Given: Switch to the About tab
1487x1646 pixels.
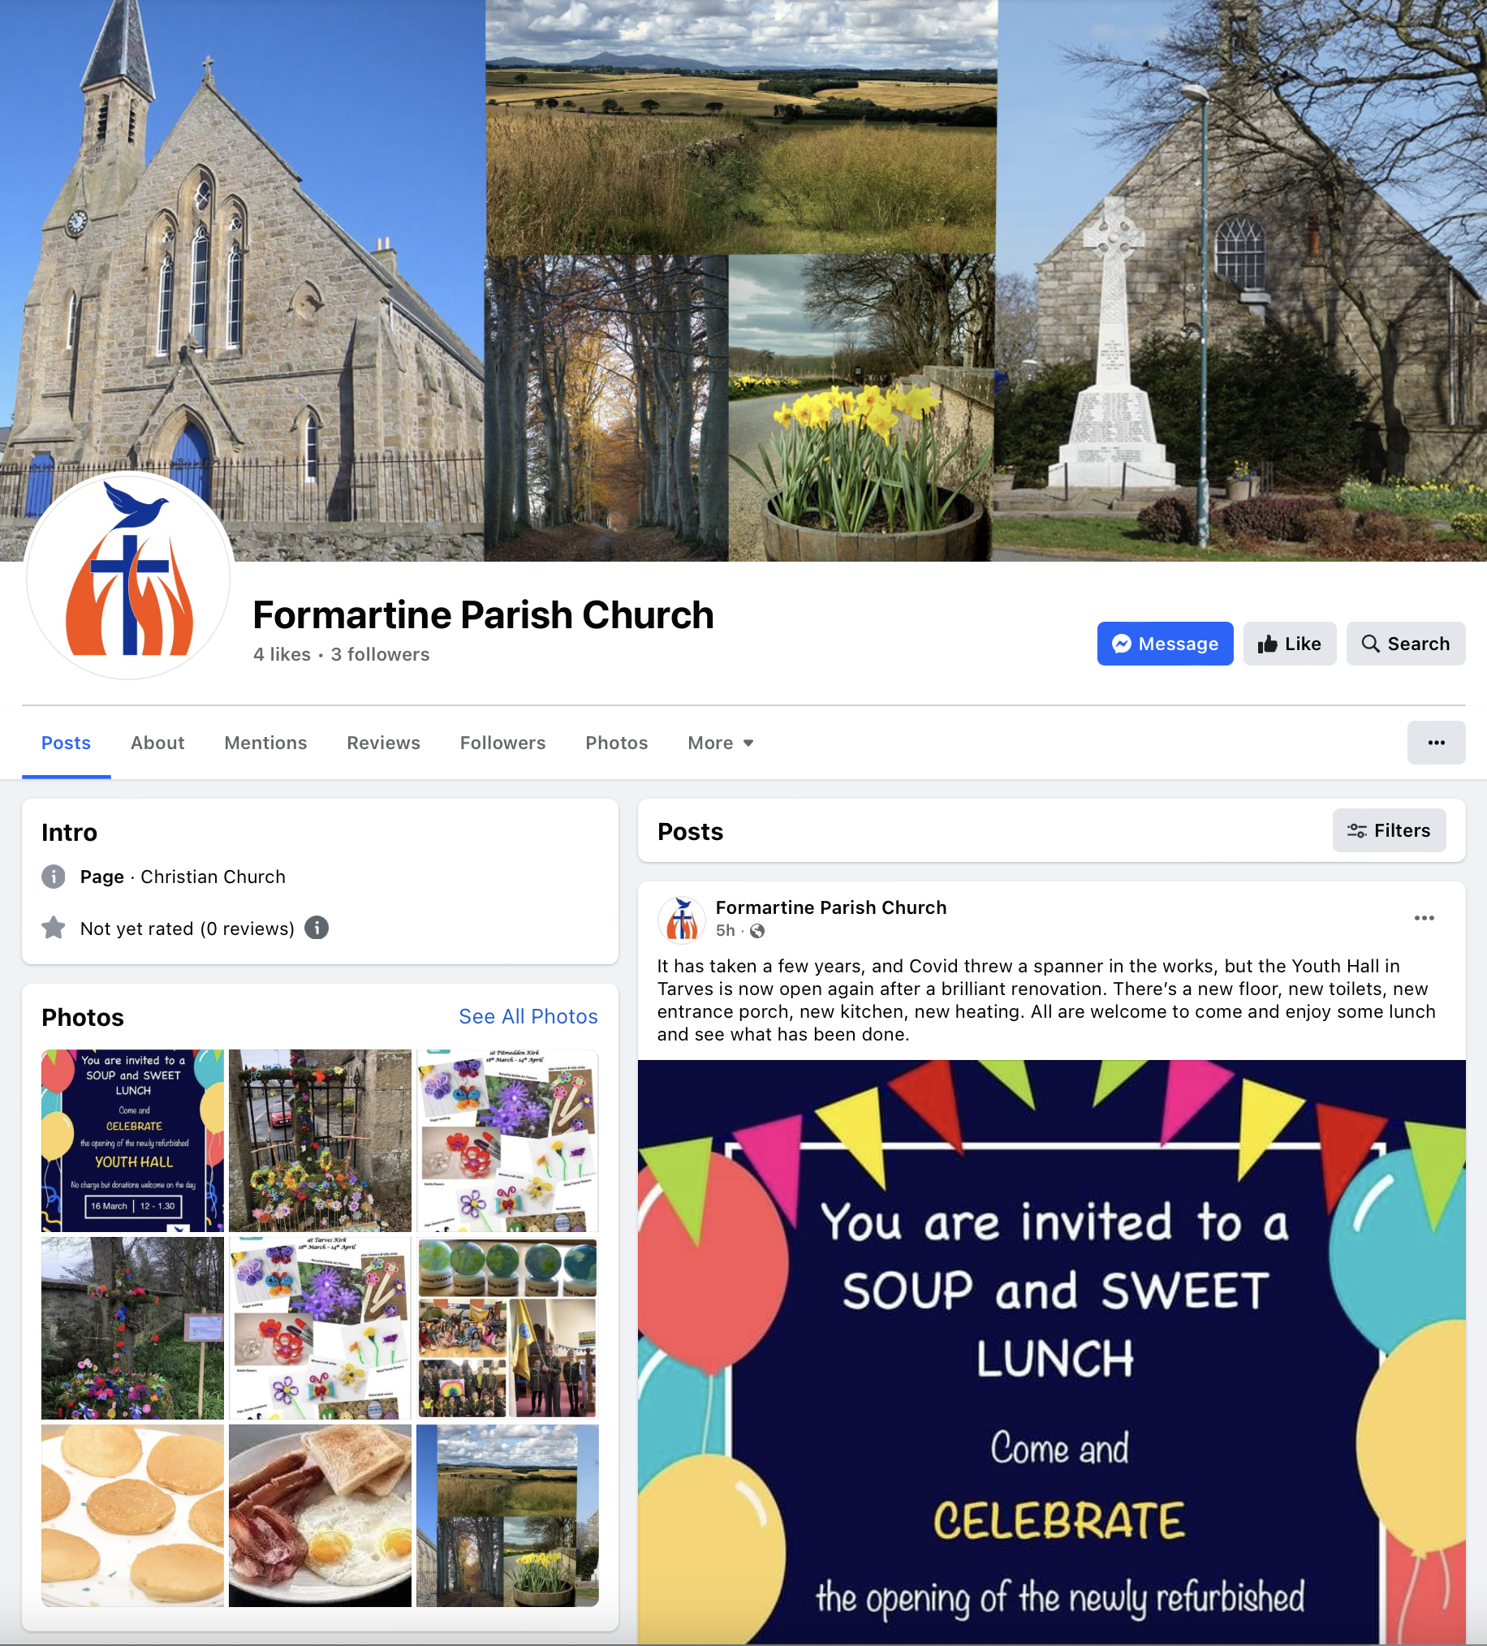Looking at the screenshot, I should tap(157, 742).
